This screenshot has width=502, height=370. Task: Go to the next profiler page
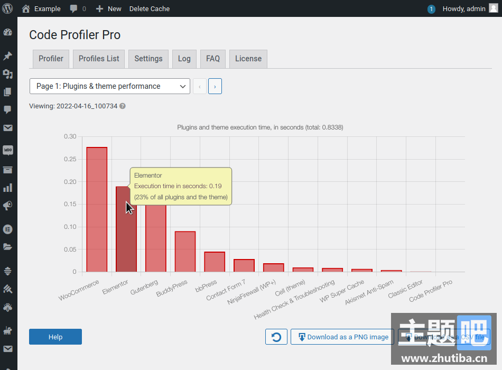[x=215, y=86]
